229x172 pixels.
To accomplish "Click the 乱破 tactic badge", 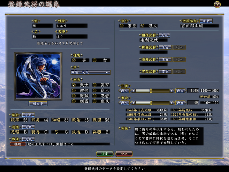I will tap(15, 144).
